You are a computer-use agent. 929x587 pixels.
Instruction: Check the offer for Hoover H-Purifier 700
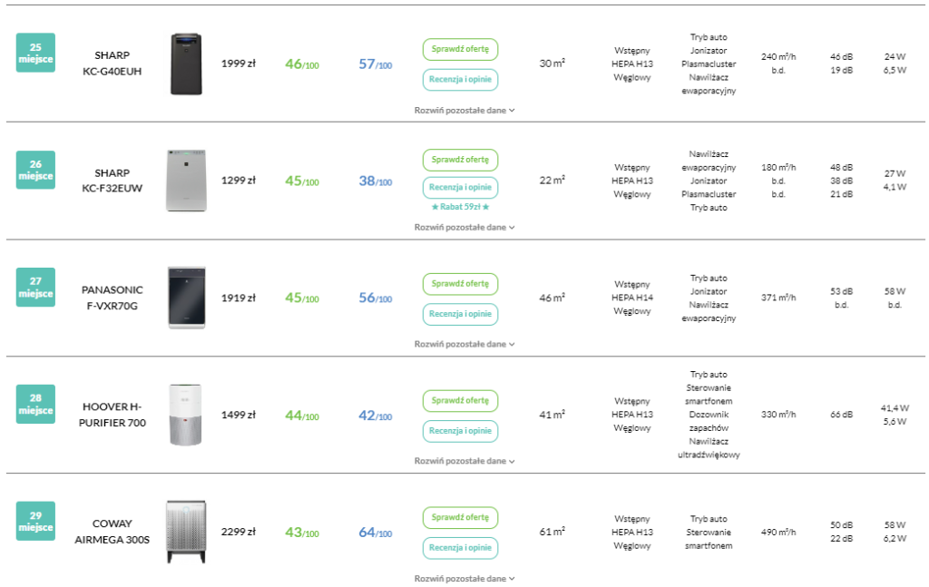460,400
